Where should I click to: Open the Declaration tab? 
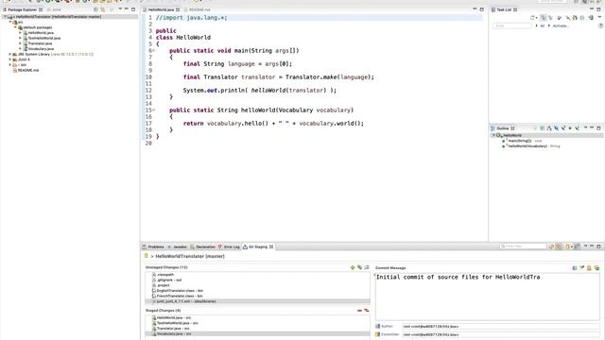203,246
